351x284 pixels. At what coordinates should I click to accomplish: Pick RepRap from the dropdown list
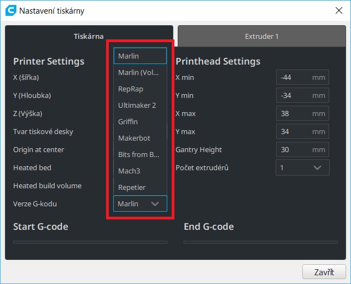(x=139, y=89)
